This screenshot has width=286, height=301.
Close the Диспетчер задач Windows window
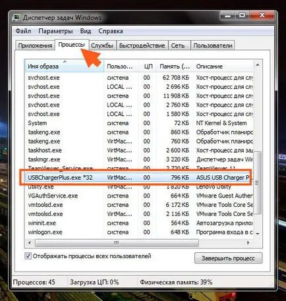tap(262, 15)
